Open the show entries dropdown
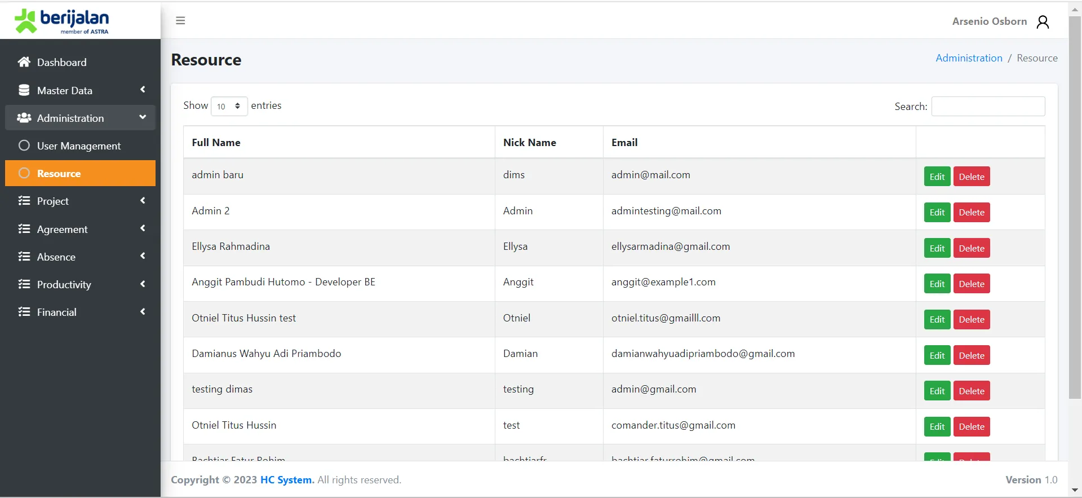Viewport: 1082px width, 498px height. coord(229,106)
